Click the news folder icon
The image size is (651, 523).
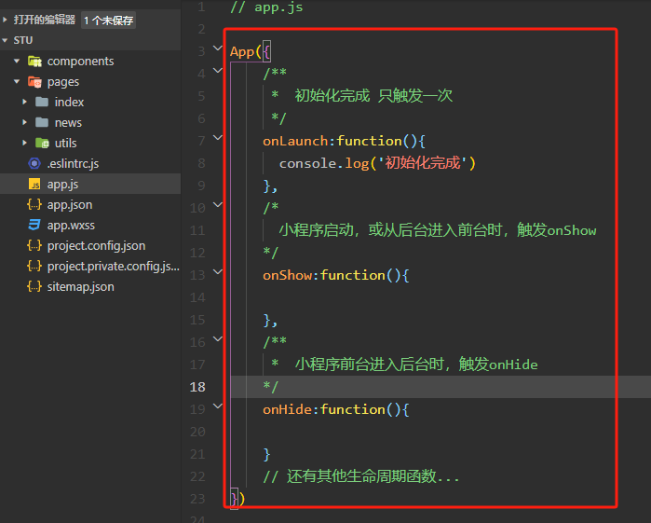(42, 122)
